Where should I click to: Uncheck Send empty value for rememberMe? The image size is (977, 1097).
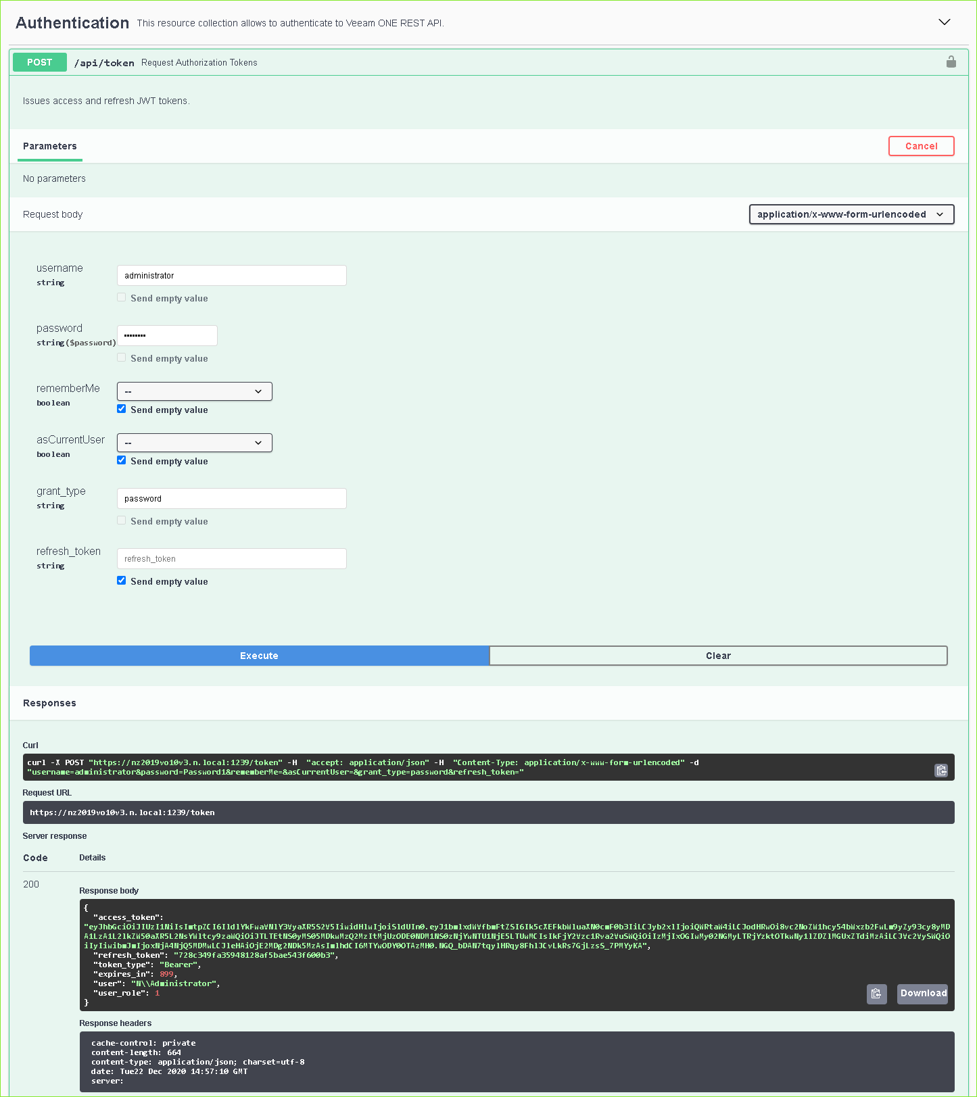(122, 409)
